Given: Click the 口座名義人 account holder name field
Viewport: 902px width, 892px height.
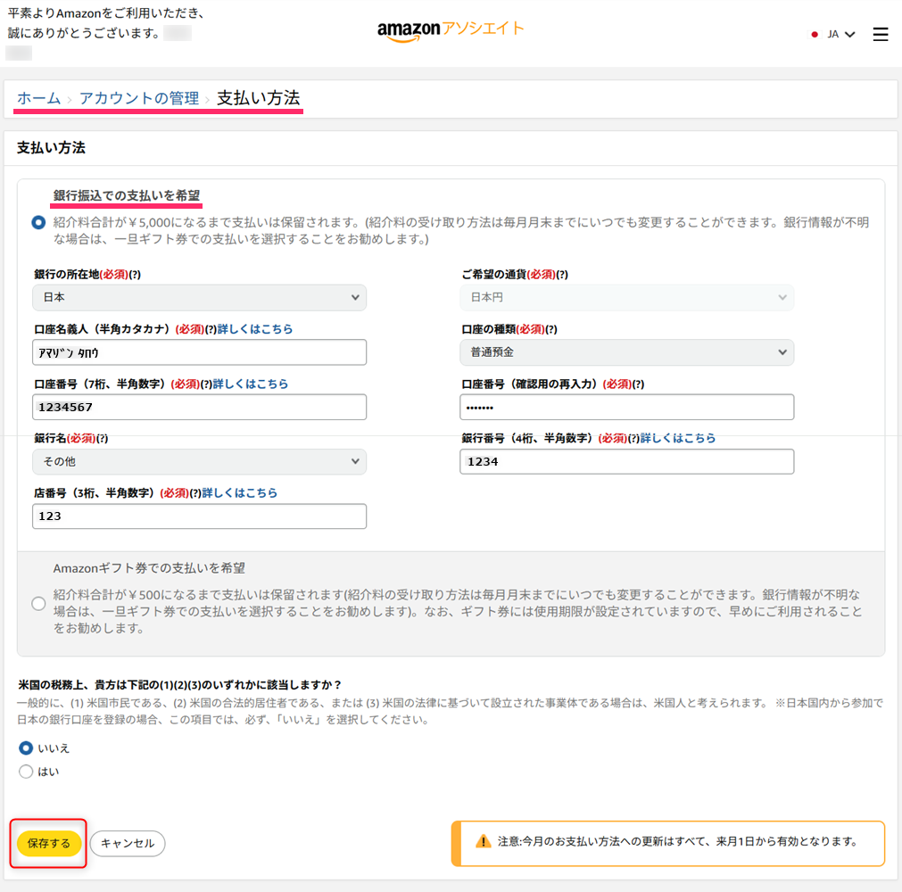Looking at the screenshot, I should pos(199,352).
